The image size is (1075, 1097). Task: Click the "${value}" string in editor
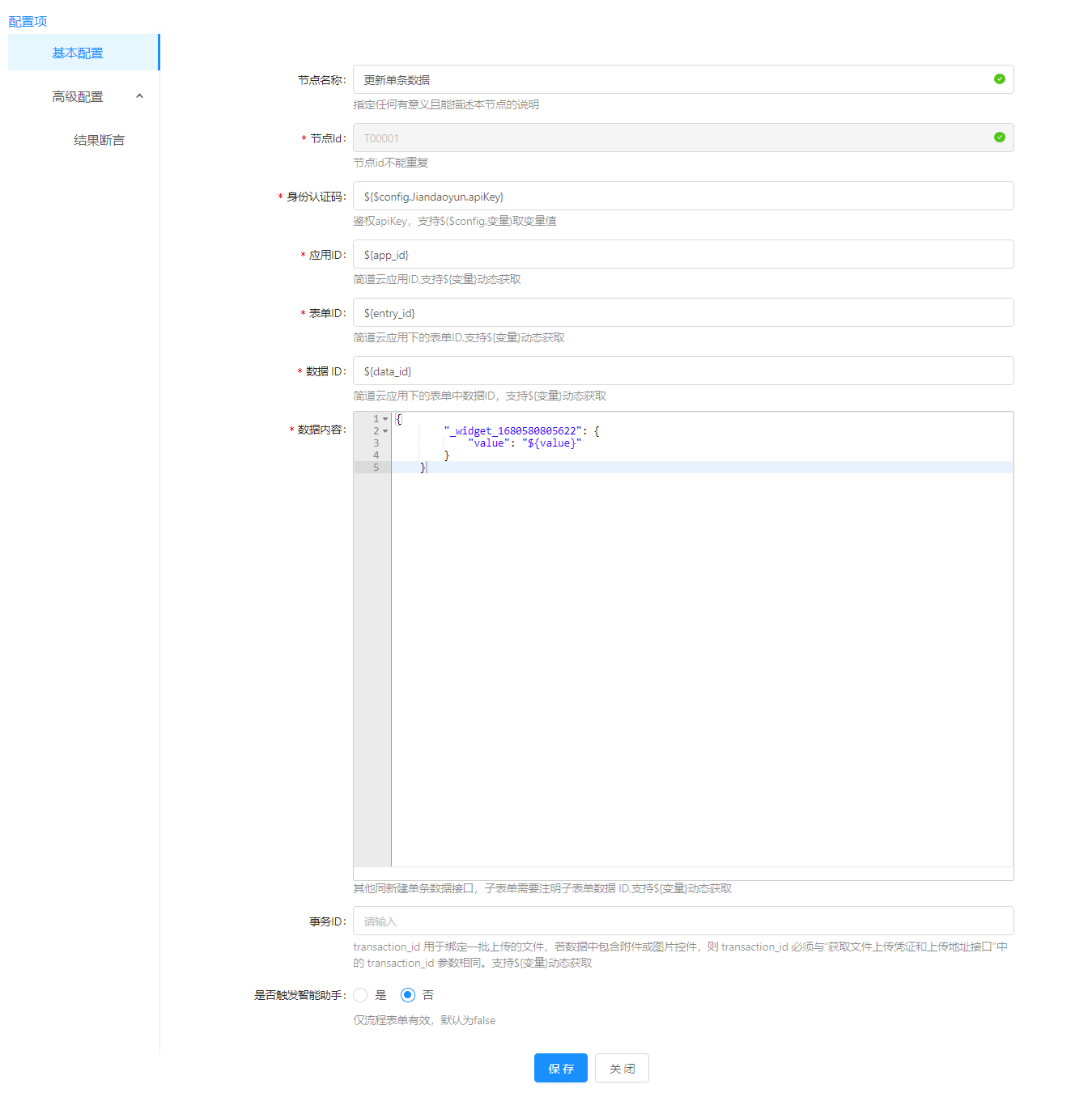[x=552, y=443]
